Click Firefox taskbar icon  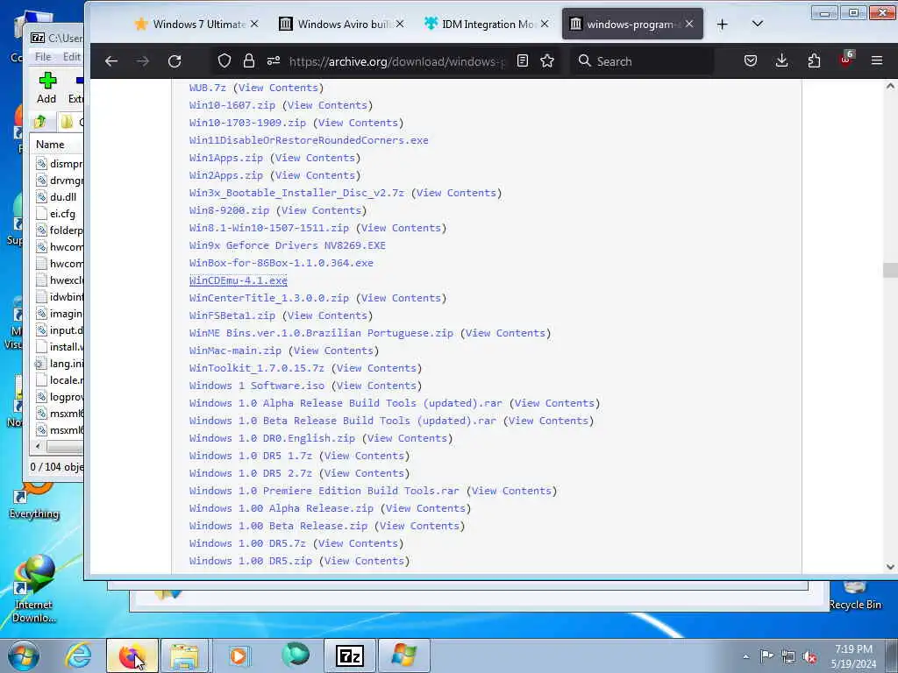click(x=132, y=655)
